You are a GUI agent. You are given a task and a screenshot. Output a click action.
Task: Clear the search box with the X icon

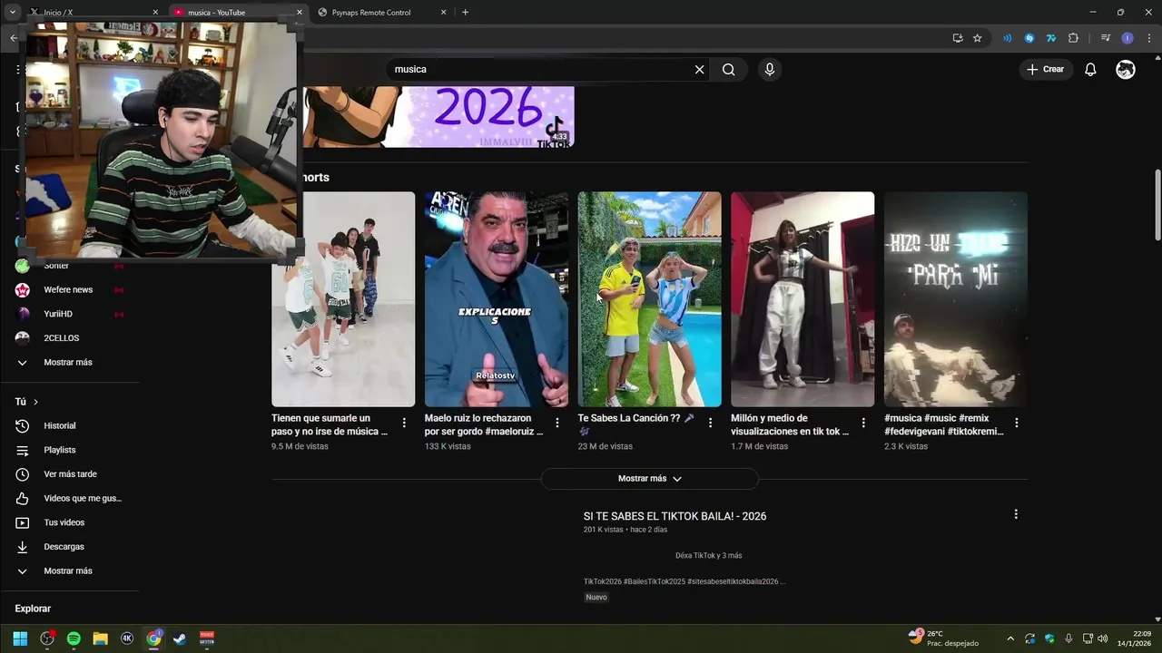pyautogui.click(x=699, y=69)
